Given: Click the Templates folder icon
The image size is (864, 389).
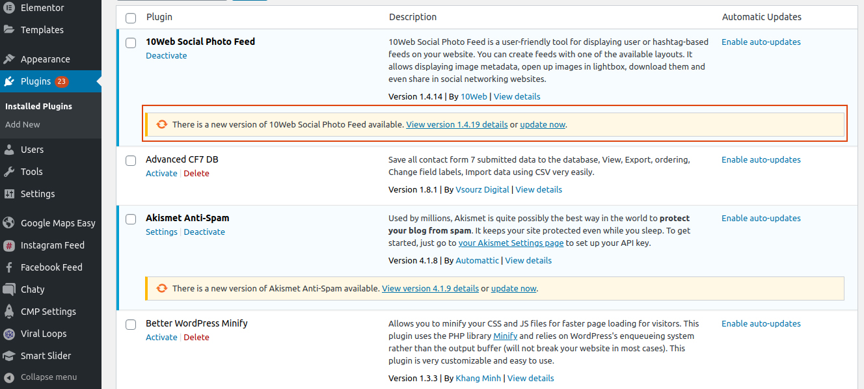Looking at the screenshot, I should (9, 29).
